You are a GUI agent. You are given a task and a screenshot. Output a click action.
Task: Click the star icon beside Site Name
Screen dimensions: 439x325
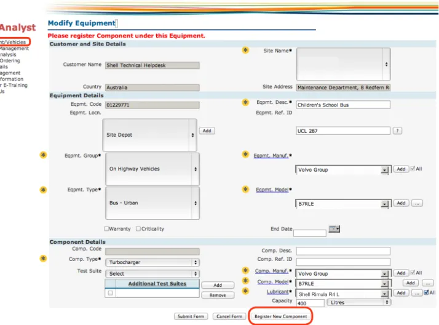(x=245, y=50)
